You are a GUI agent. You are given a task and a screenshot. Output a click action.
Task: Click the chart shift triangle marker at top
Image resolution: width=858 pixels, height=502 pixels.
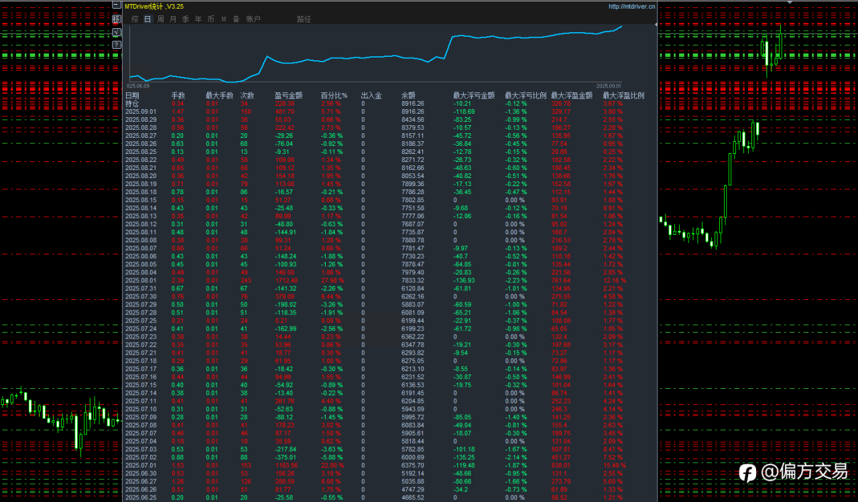click(790, 3)
